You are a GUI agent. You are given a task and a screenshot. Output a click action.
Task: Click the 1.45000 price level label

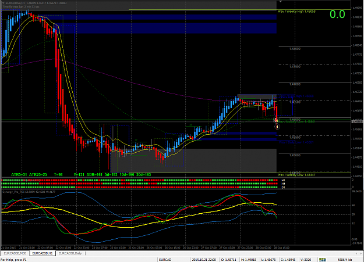tap(295, 155)
